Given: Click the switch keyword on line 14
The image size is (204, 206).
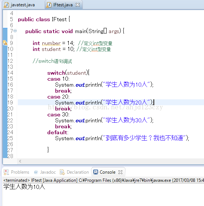Looking at the screenshot, I should (56, 73).
